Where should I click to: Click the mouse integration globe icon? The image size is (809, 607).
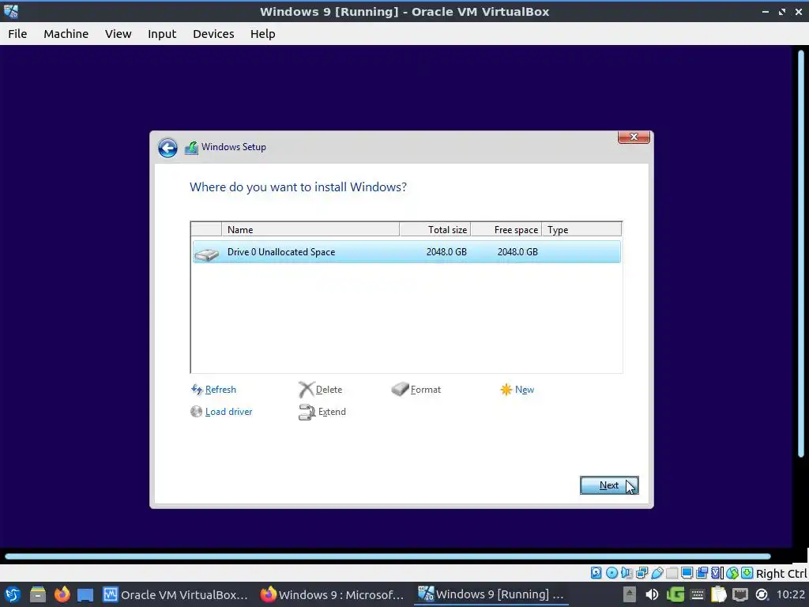(732, 573)
